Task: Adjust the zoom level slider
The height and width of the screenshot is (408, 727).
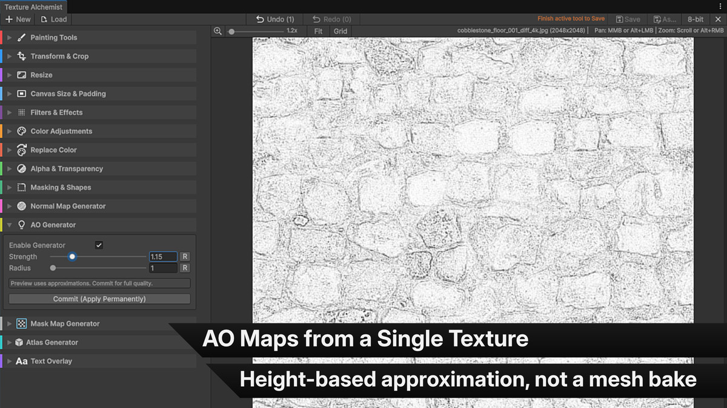Action: [x=254, y=31]
